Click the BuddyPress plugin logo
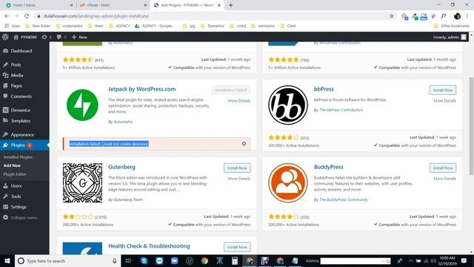Image resolution: width=474 pixels, height=267 pixels. (288, 183)
